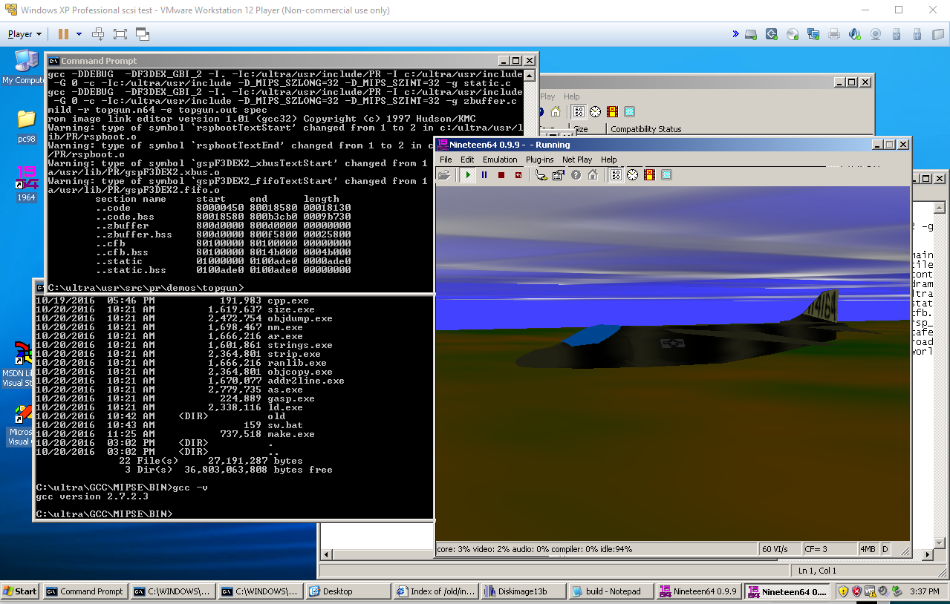Viewport: 950px width, 604px height.
Task: Click the XP Start button
Action: [x=20, y=591]
